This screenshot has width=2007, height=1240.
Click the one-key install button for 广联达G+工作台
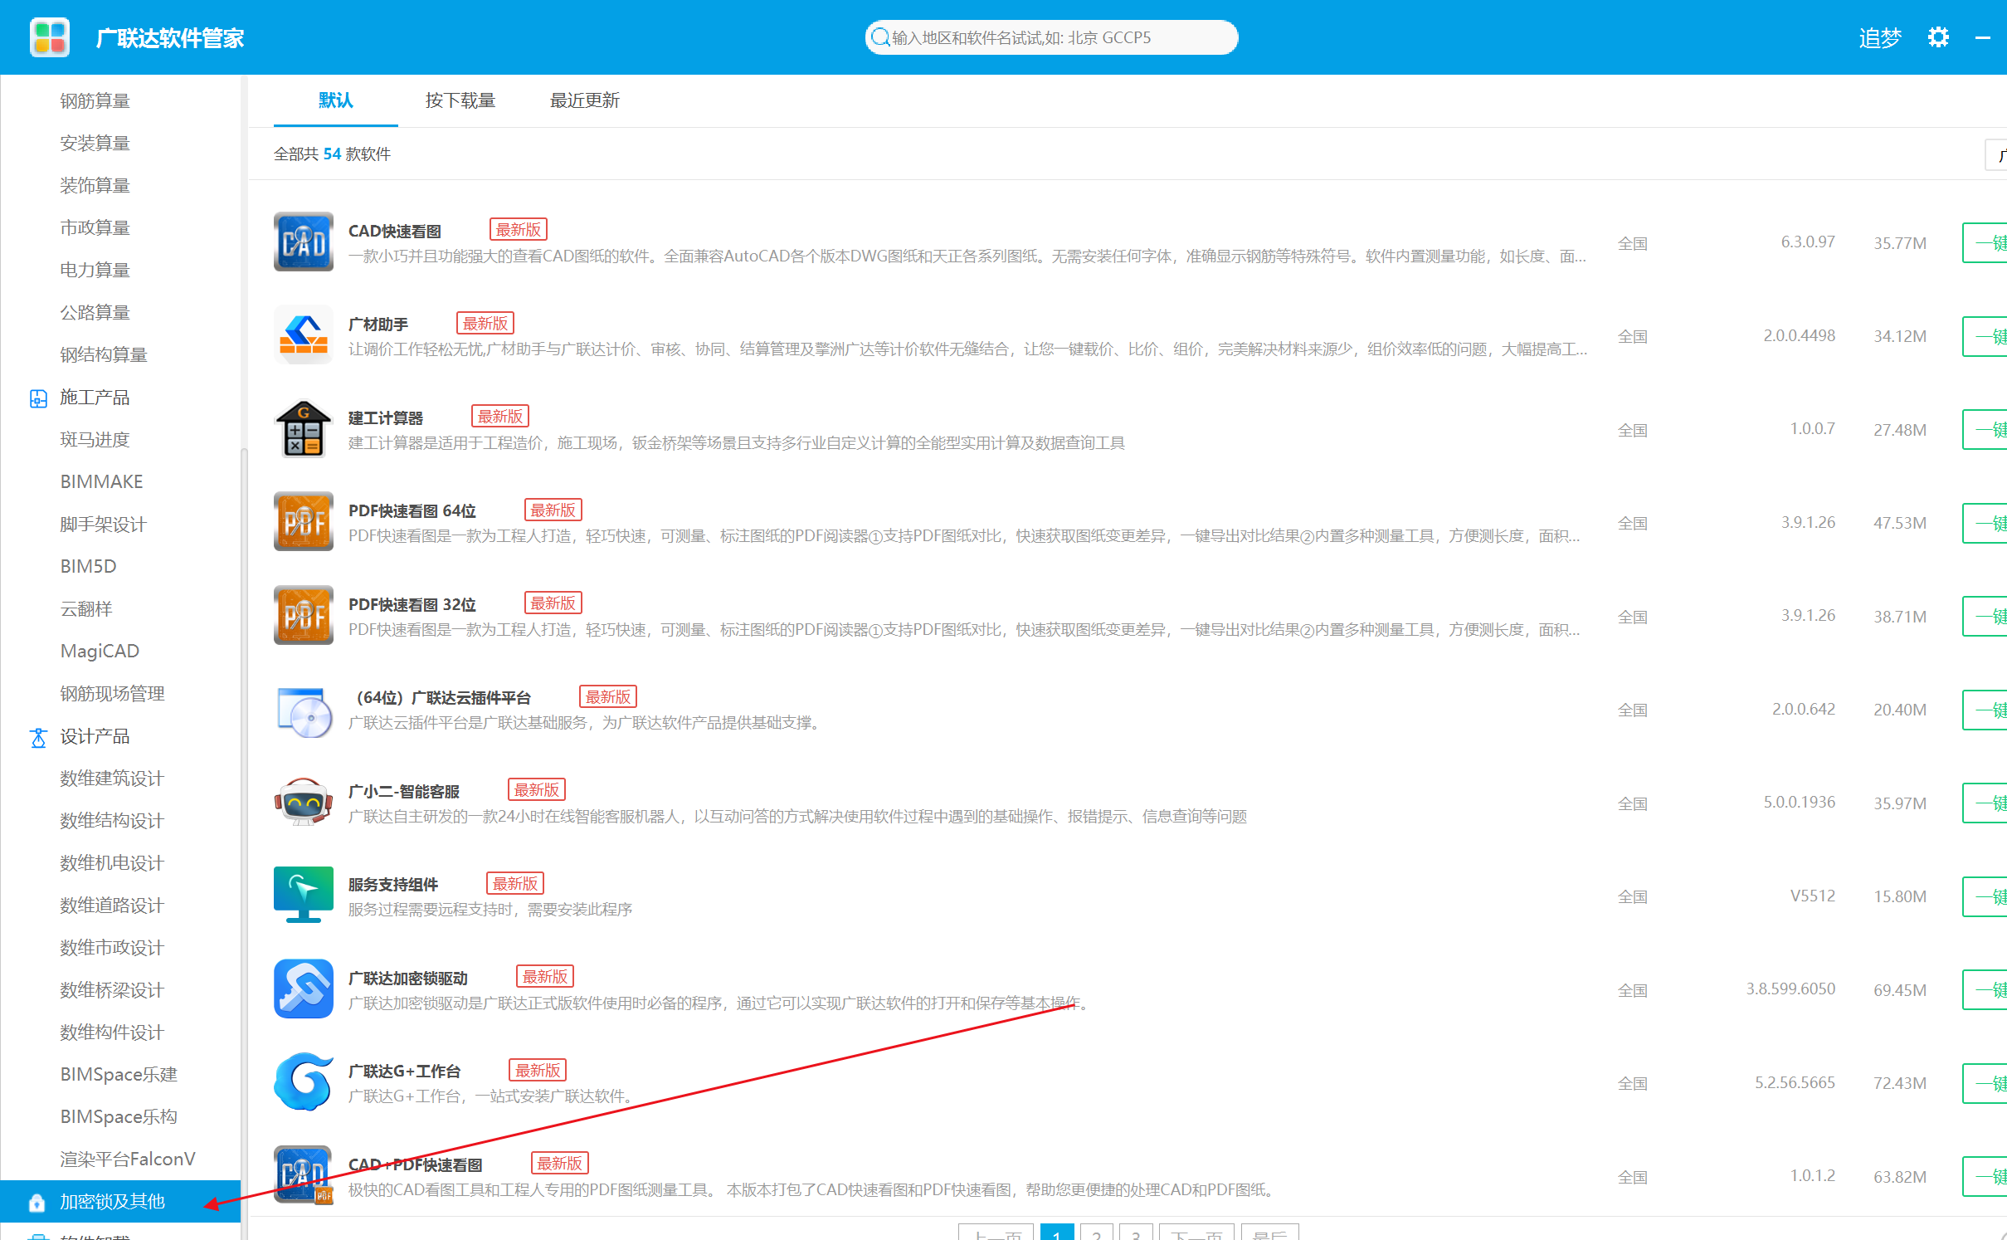coord(1985,1083)
